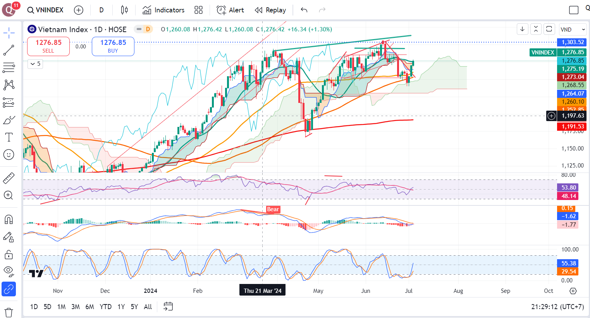Click the Bear divergence label on MACD
Screen dimensions: 590x318
[x=273, y=209]
